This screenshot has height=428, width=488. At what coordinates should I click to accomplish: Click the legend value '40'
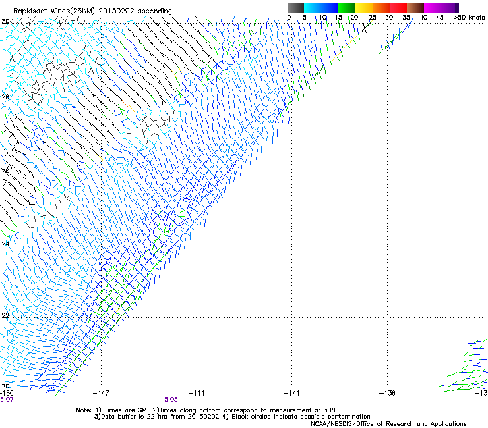(423, 18)
